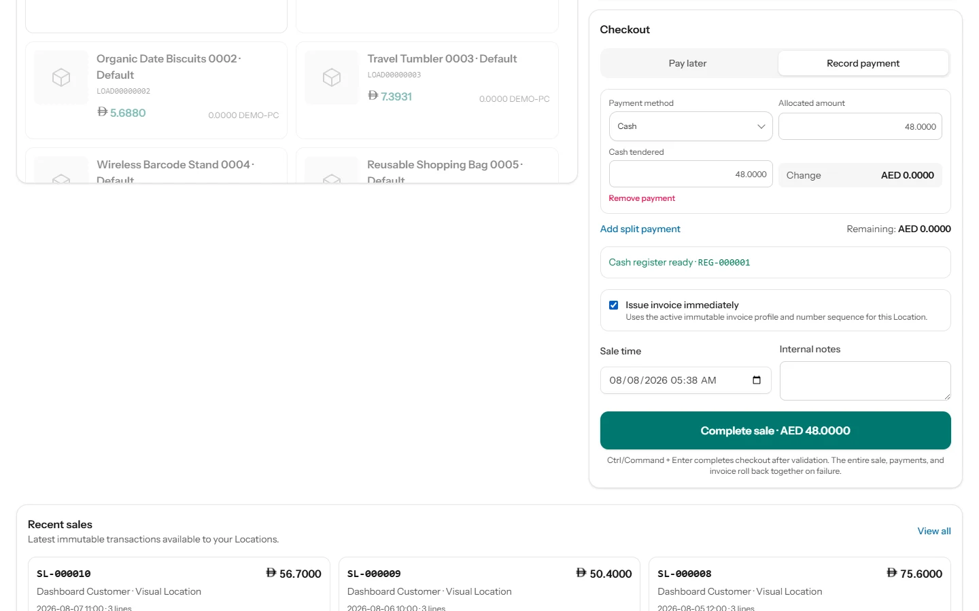Click the price 5.6880 on Date Biscuits
This screenshot has height=611, width=979.
(x=122, y=113)
